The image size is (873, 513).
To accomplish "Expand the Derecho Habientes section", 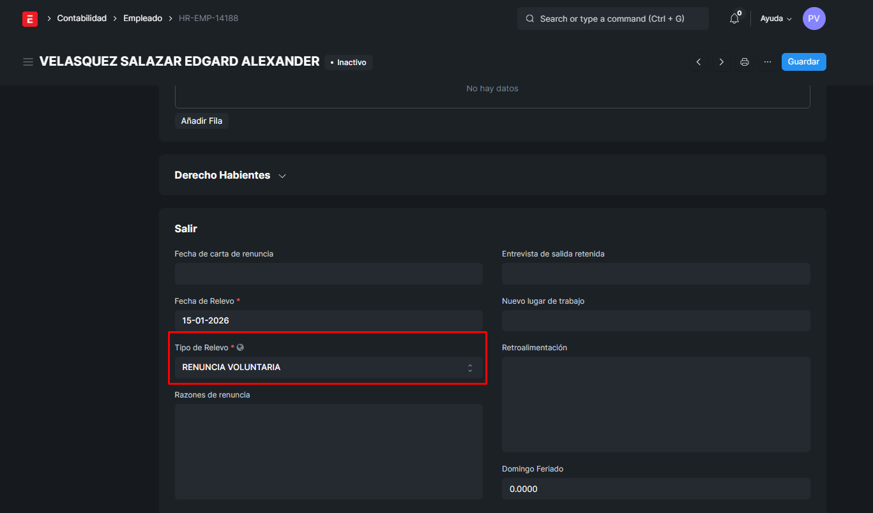I will pos(230,175).
